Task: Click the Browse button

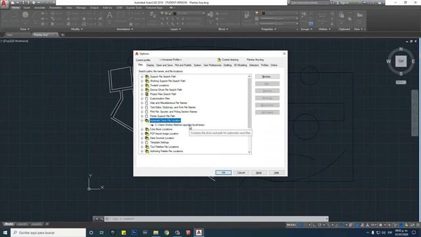Action: coord(267,76)
